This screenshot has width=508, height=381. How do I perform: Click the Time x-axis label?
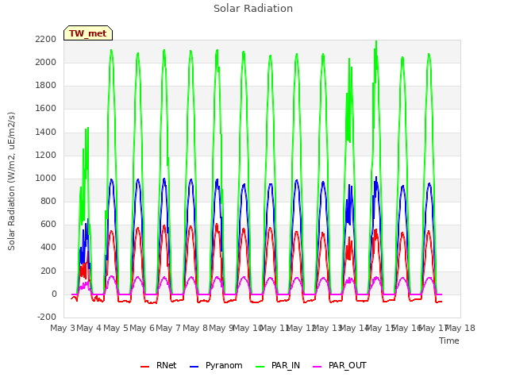coord(449,341)
